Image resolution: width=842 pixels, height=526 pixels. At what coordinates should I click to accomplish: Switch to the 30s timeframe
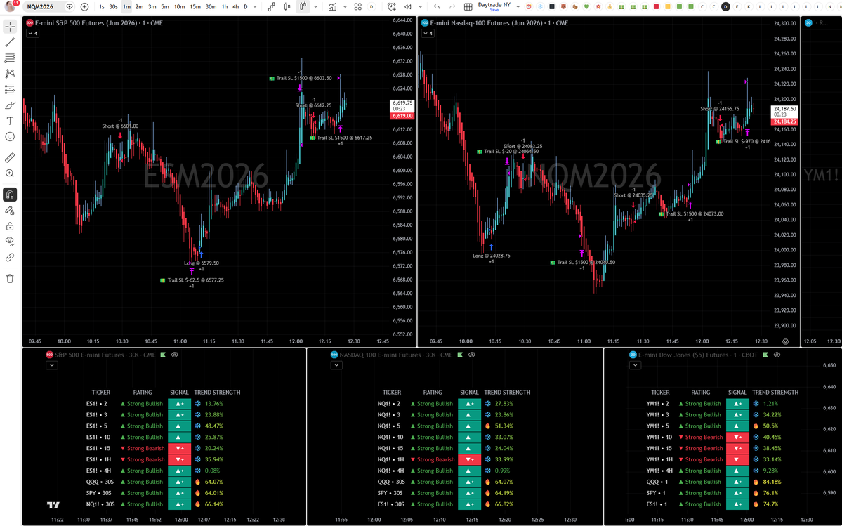(113, 6)
